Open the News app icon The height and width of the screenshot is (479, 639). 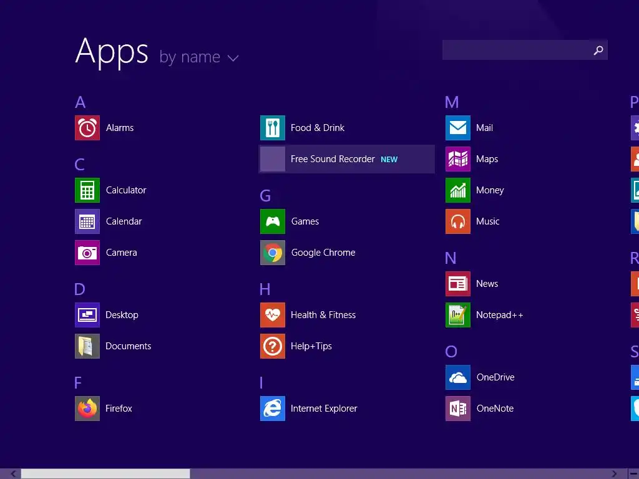coord(458,284)
